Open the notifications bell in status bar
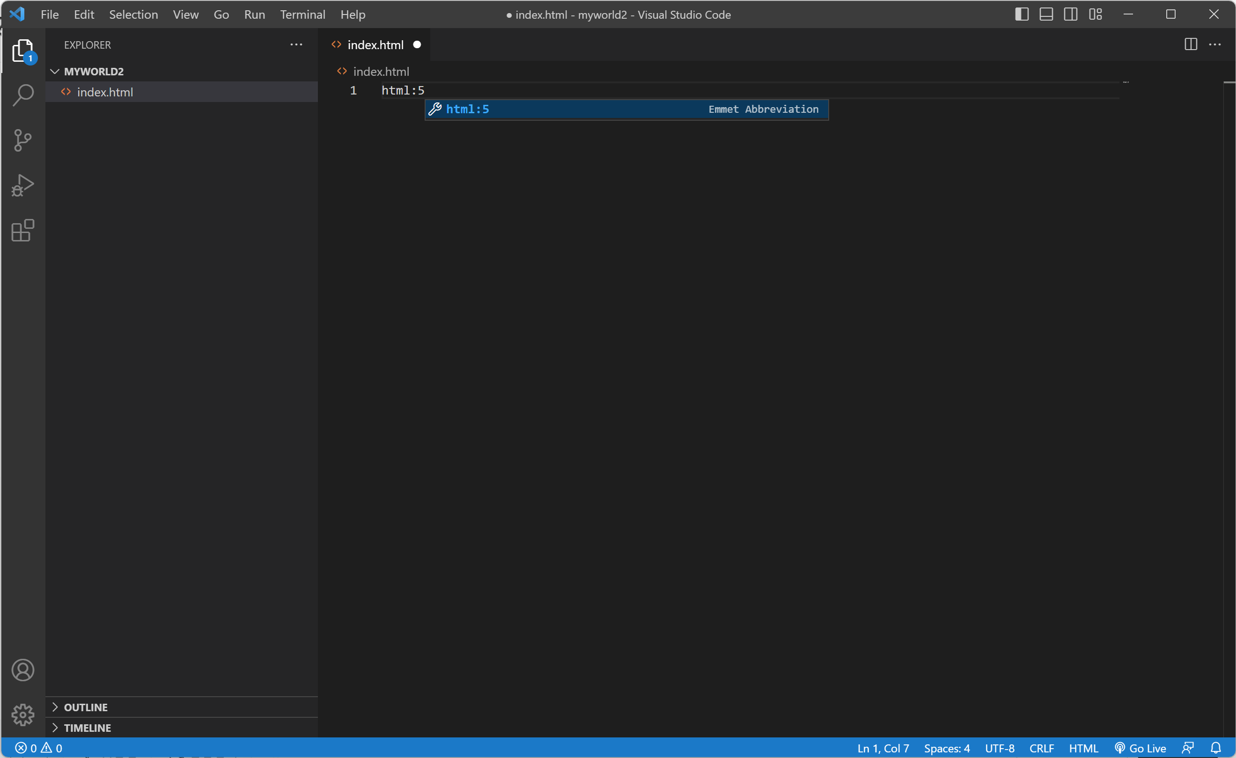Viewport: 1236px width, 758px height. (1215, 748)
